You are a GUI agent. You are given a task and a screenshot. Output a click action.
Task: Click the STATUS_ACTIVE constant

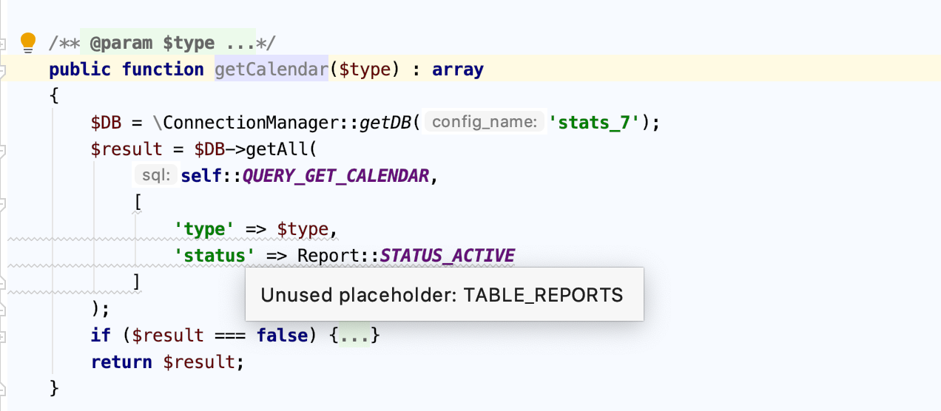point(448,256)
